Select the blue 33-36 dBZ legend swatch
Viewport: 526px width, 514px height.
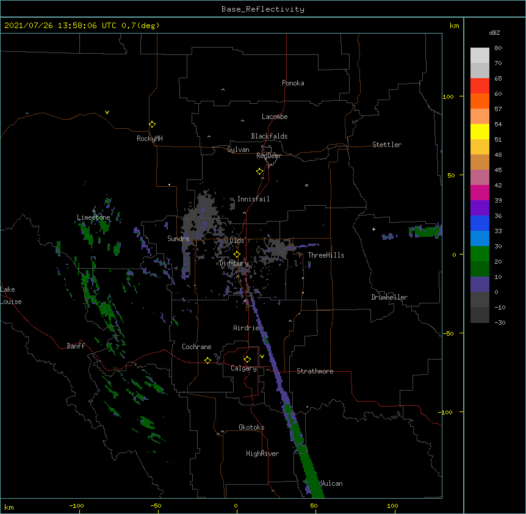coord(480,223)
